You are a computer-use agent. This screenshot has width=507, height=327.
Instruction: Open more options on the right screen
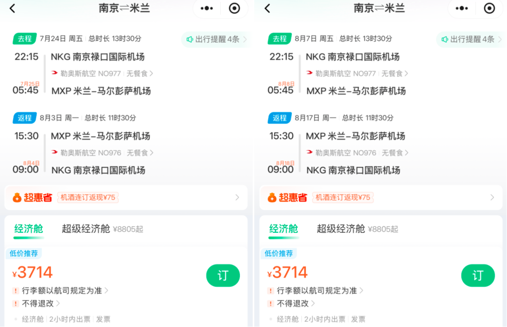(x=461, y=8)
